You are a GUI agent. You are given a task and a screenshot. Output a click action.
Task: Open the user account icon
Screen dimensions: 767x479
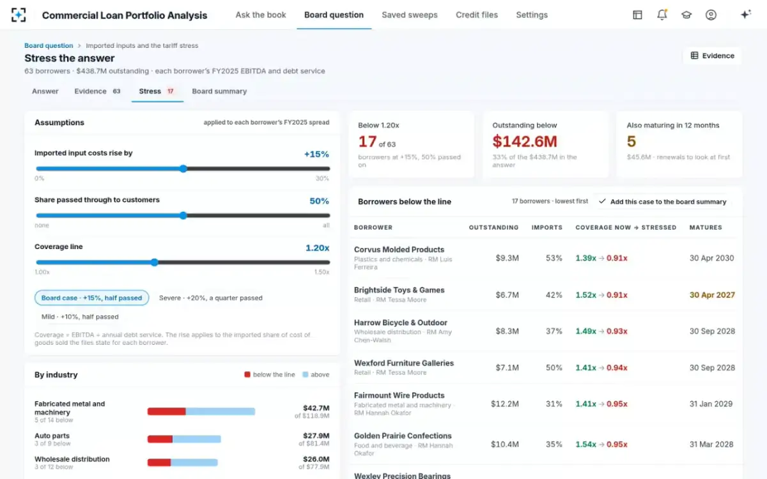point(711,15)
